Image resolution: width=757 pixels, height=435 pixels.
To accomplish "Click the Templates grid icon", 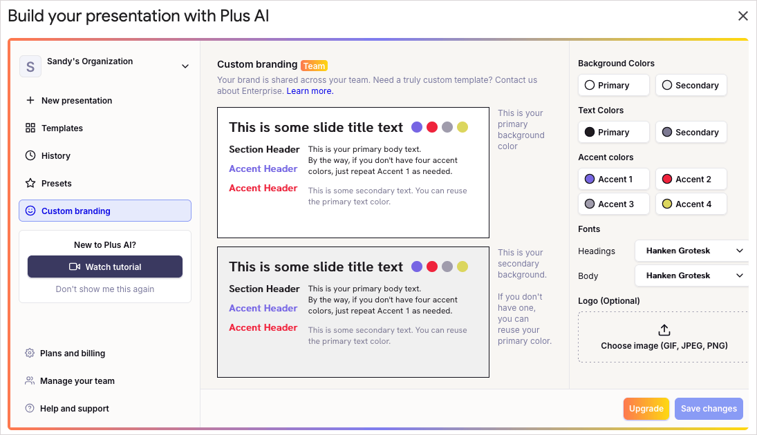I will pyautogui.click(x=30, y=128).
